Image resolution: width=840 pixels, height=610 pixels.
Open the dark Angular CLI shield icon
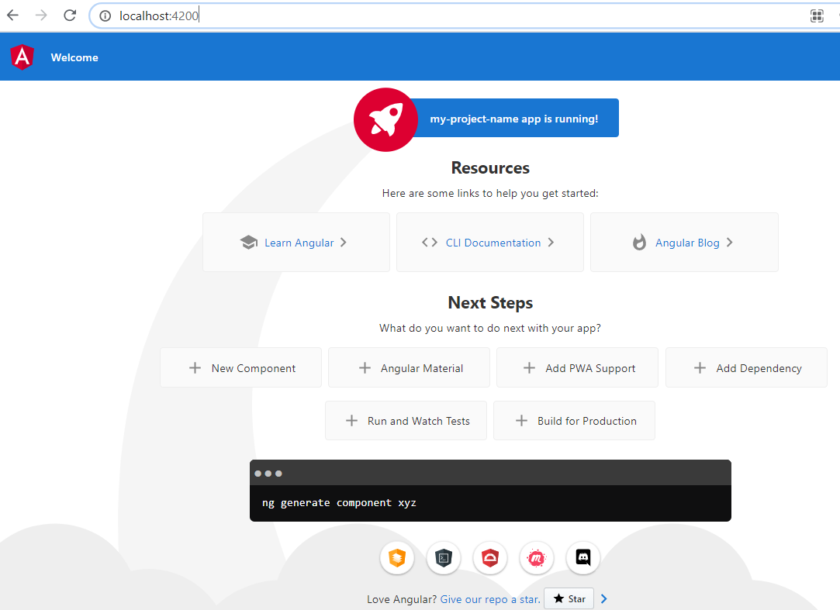pyautogui.click(x=444, y=557)
